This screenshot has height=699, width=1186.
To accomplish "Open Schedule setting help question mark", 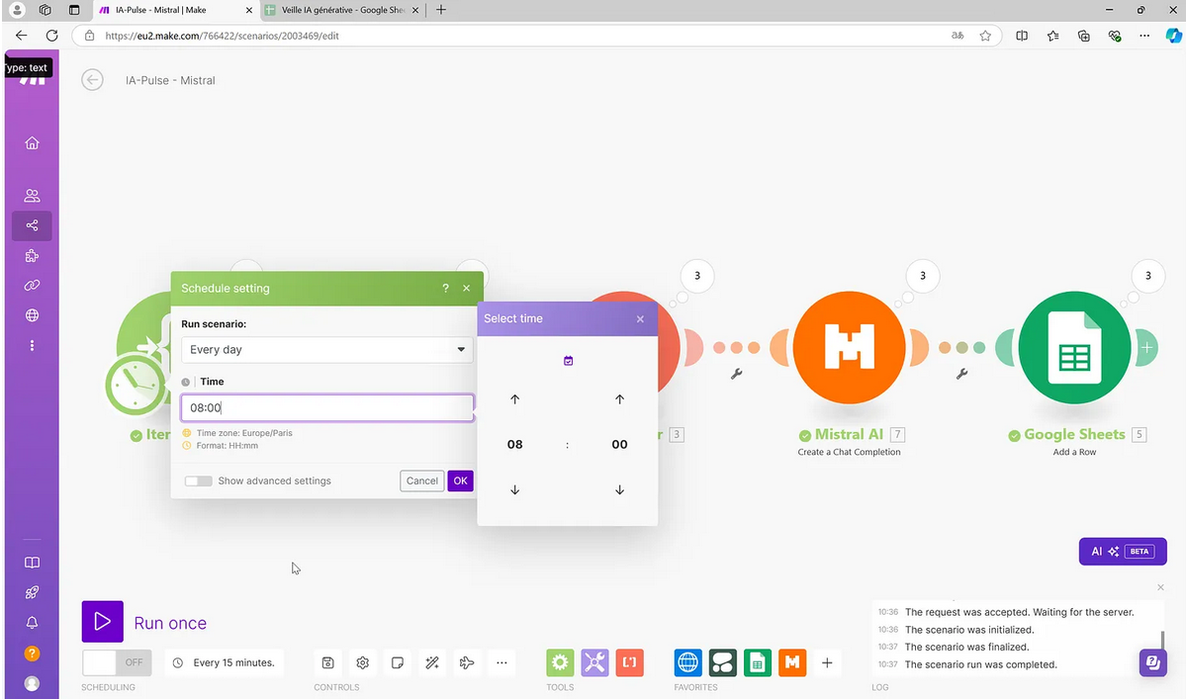I will pyautogui.click(x=445, y=288).
